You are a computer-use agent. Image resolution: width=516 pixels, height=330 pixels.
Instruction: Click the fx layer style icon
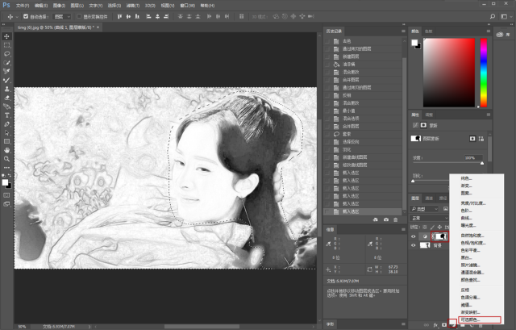(x=435, y=325)
